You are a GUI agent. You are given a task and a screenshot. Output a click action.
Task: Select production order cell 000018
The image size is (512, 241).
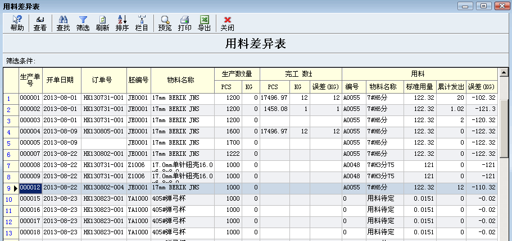[x=30, y=232]
